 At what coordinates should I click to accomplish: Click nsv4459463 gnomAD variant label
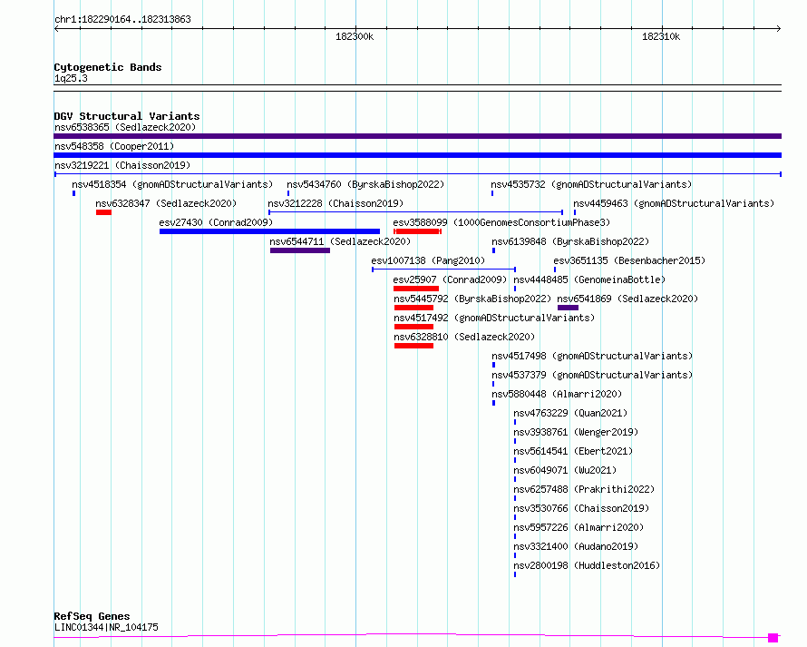[x=675, y=203]
